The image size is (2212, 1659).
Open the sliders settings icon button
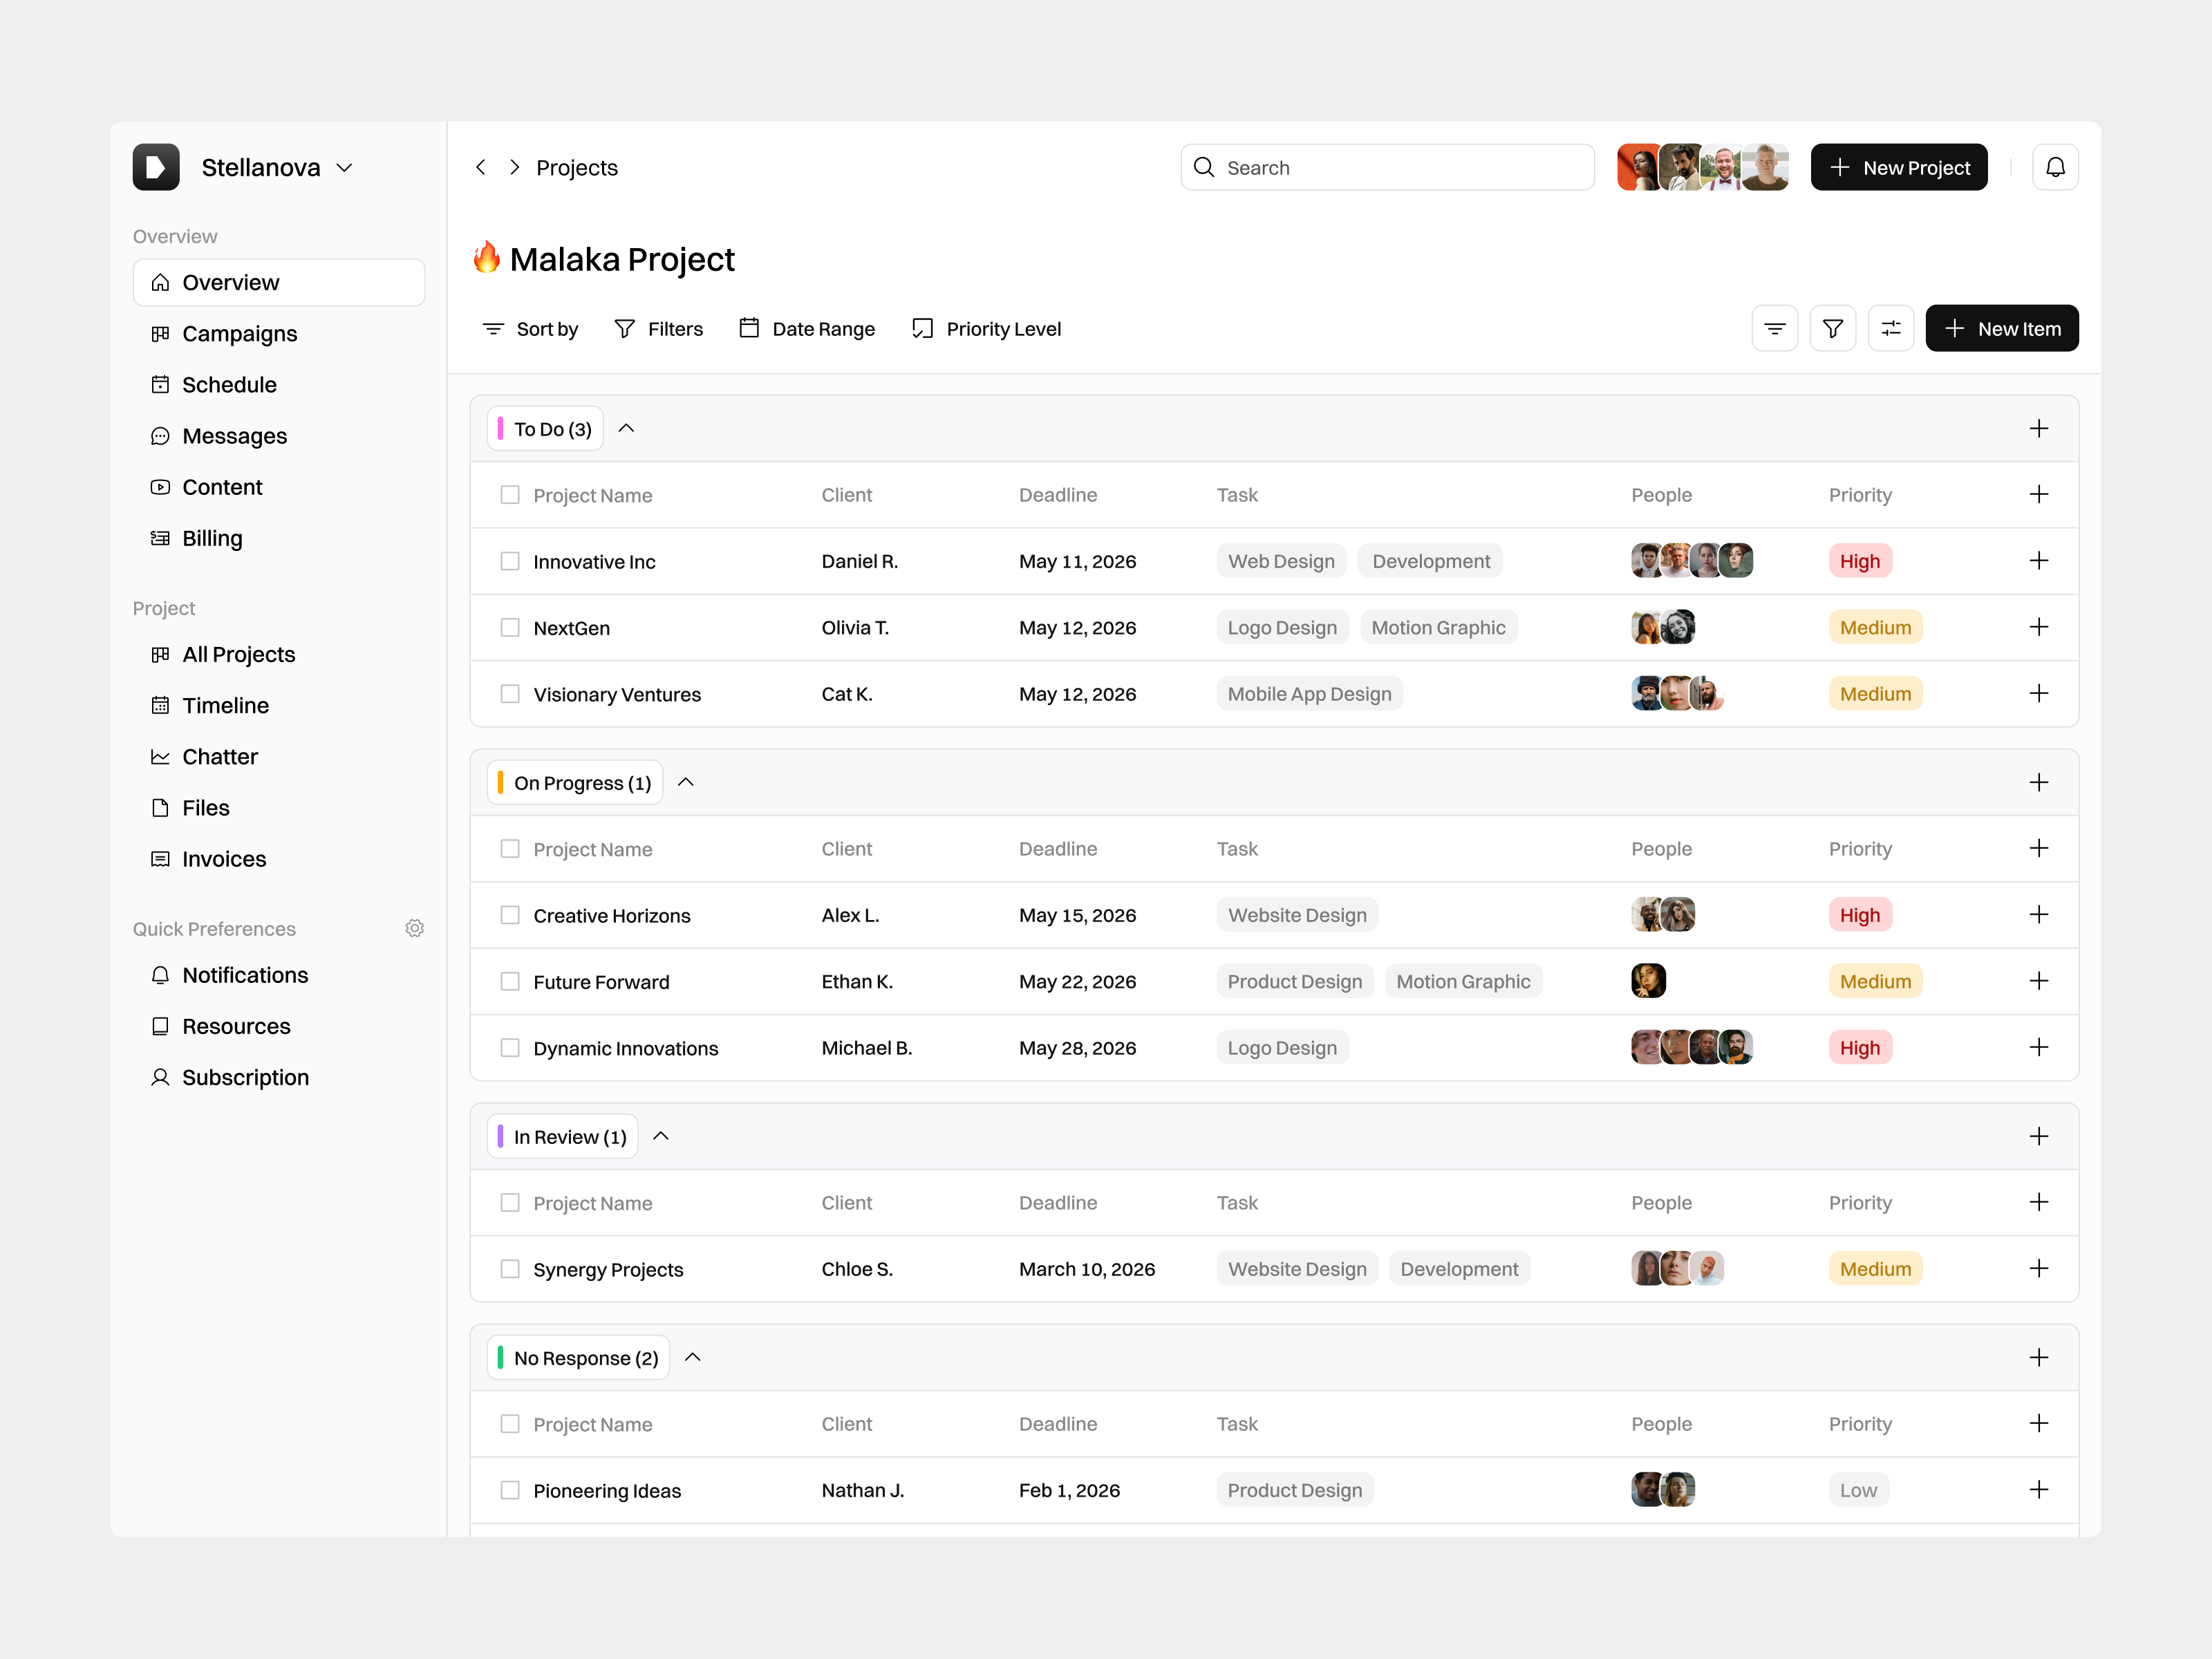click(1890, 328)
